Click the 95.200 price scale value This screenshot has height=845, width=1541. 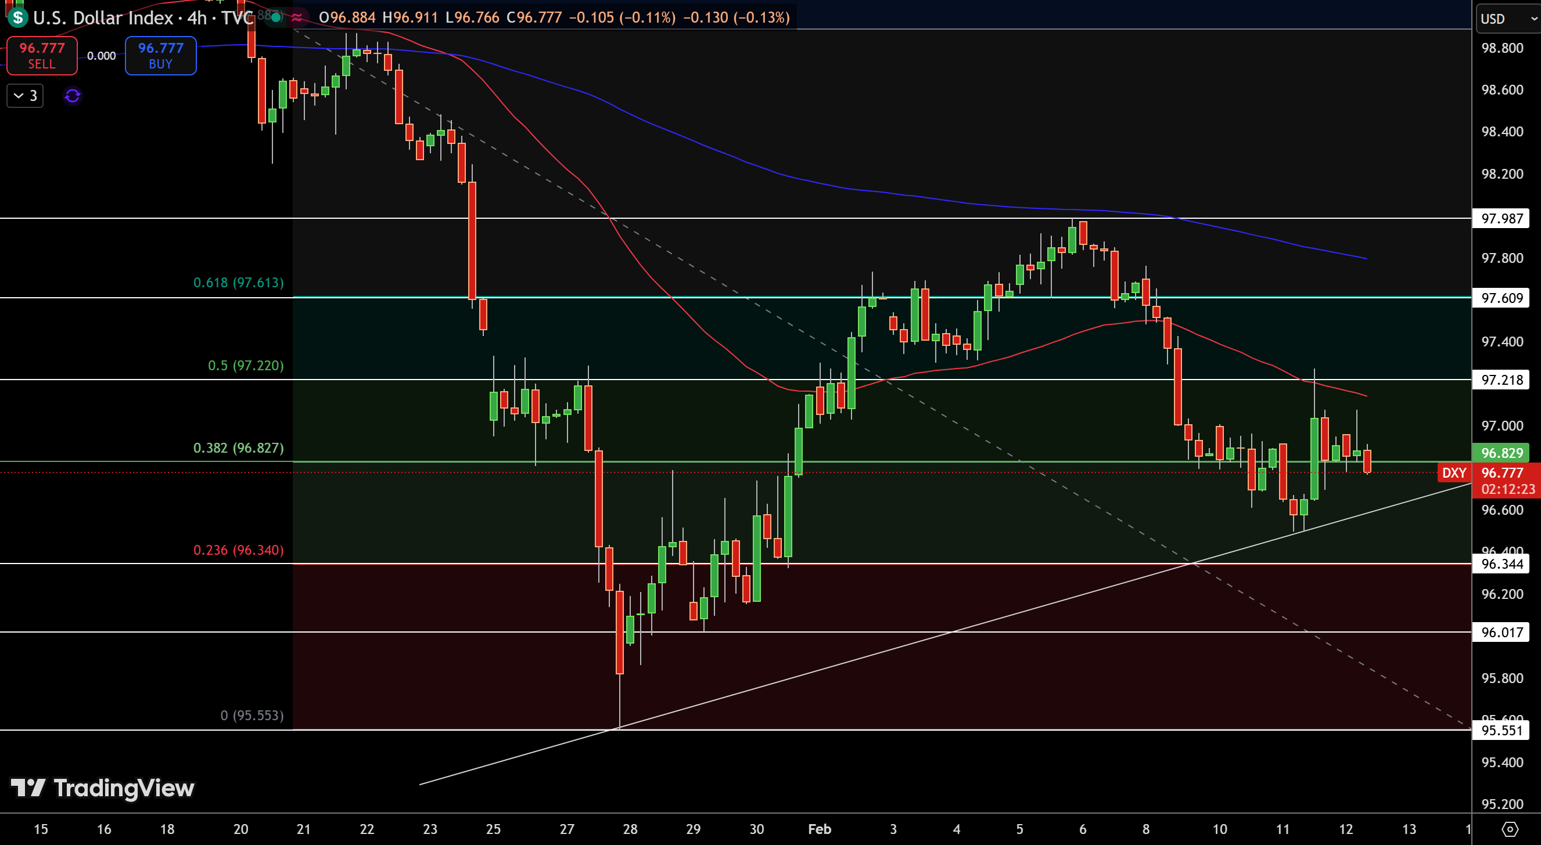1502,804
